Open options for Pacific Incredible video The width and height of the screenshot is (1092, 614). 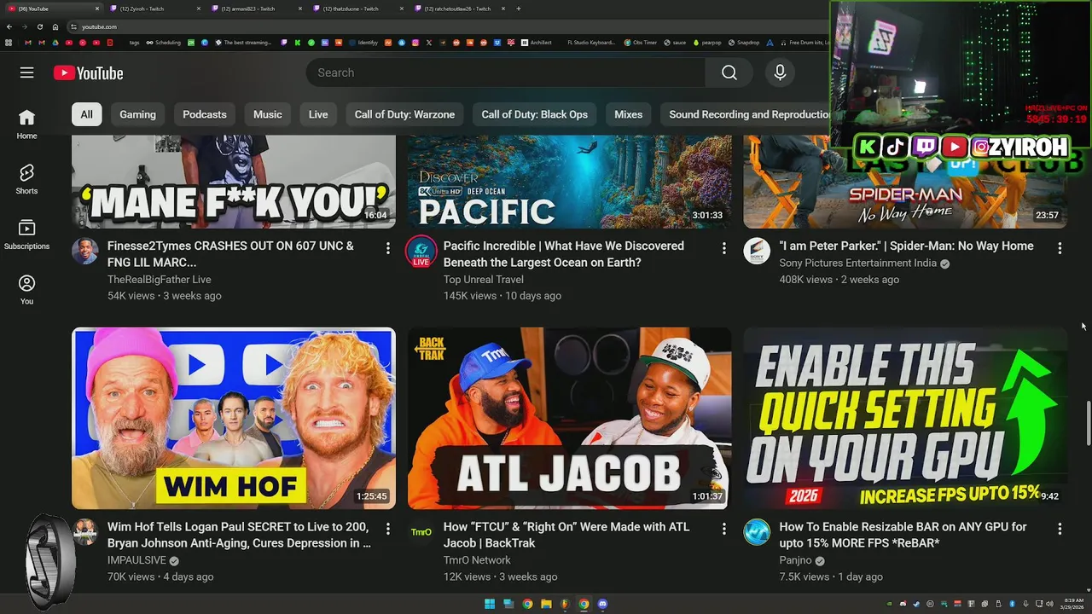tap(724, 248)
